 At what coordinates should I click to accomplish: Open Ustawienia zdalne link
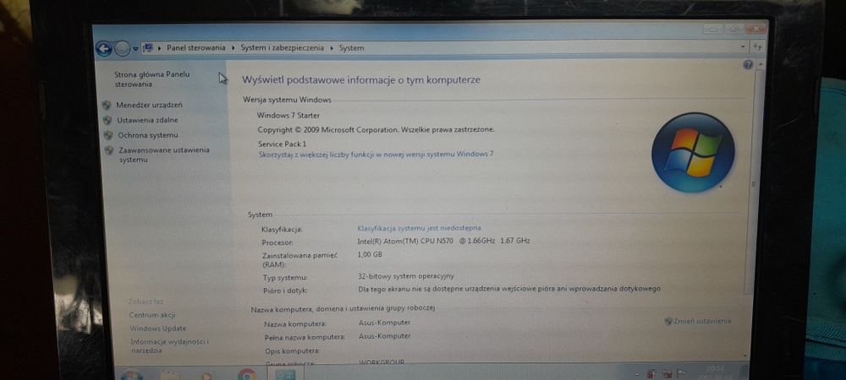(147, 120)
